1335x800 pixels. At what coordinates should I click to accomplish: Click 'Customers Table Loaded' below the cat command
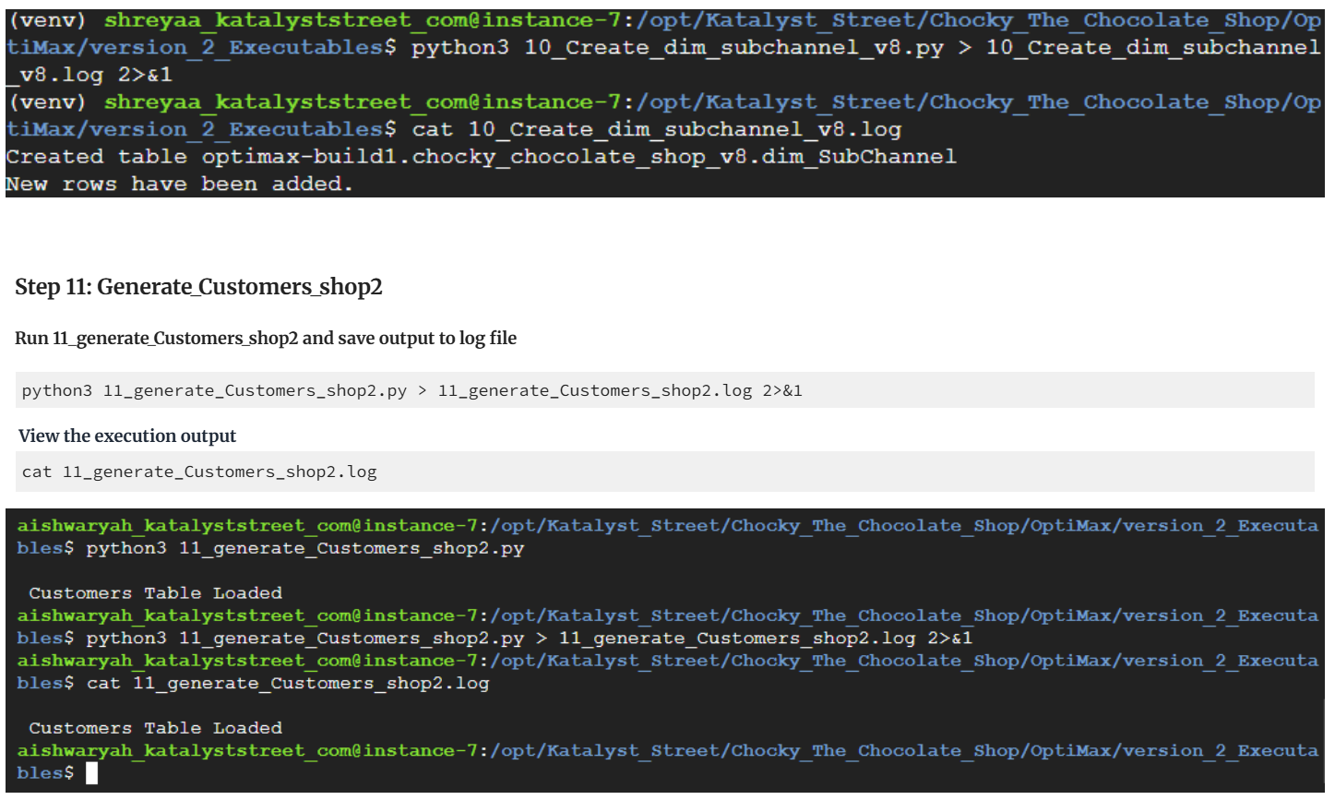tap(155, 728)
